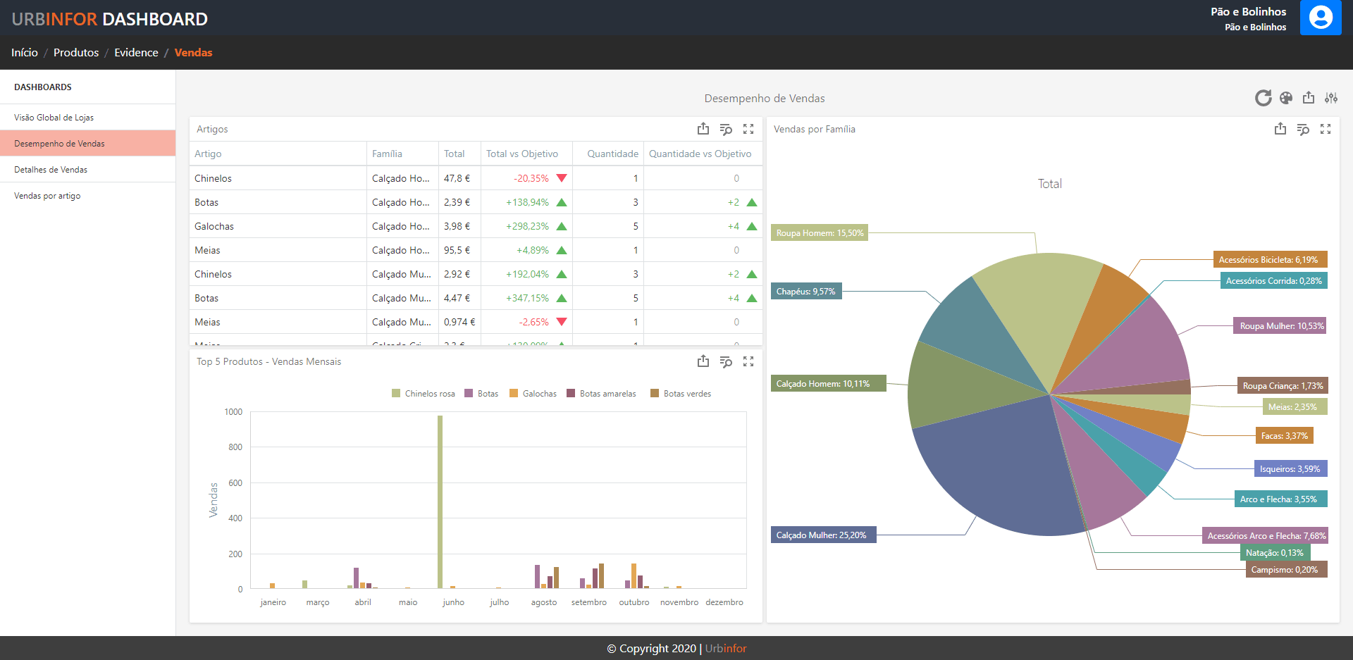Image resolution: width=1353 pixels, height=660 pixels.
Task: Open search filter in Vendas por Família panel
Action: tap(1303, 129)
